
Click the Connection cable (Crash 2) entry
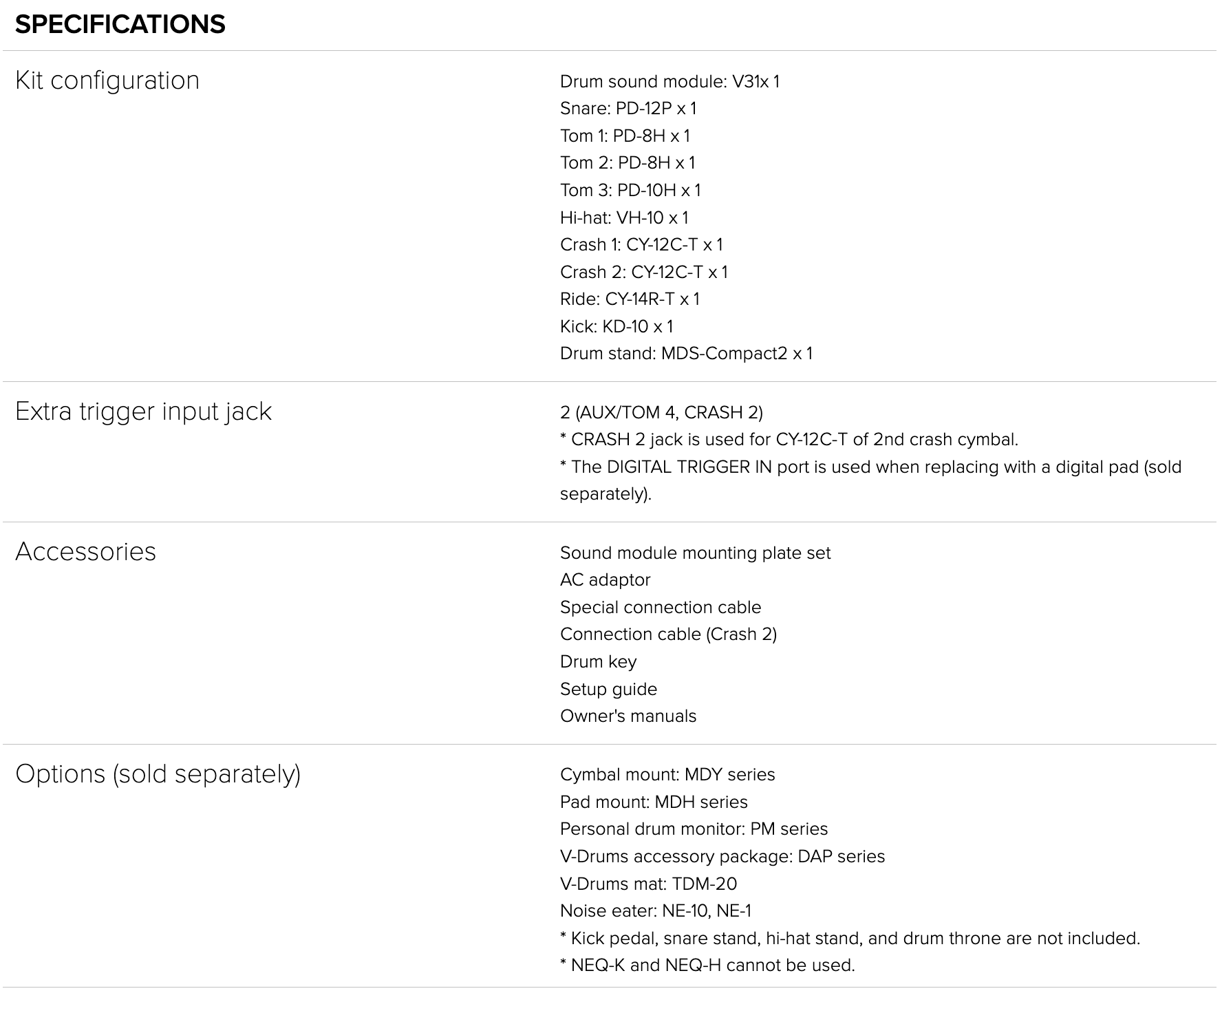click(x=667, y=634)
